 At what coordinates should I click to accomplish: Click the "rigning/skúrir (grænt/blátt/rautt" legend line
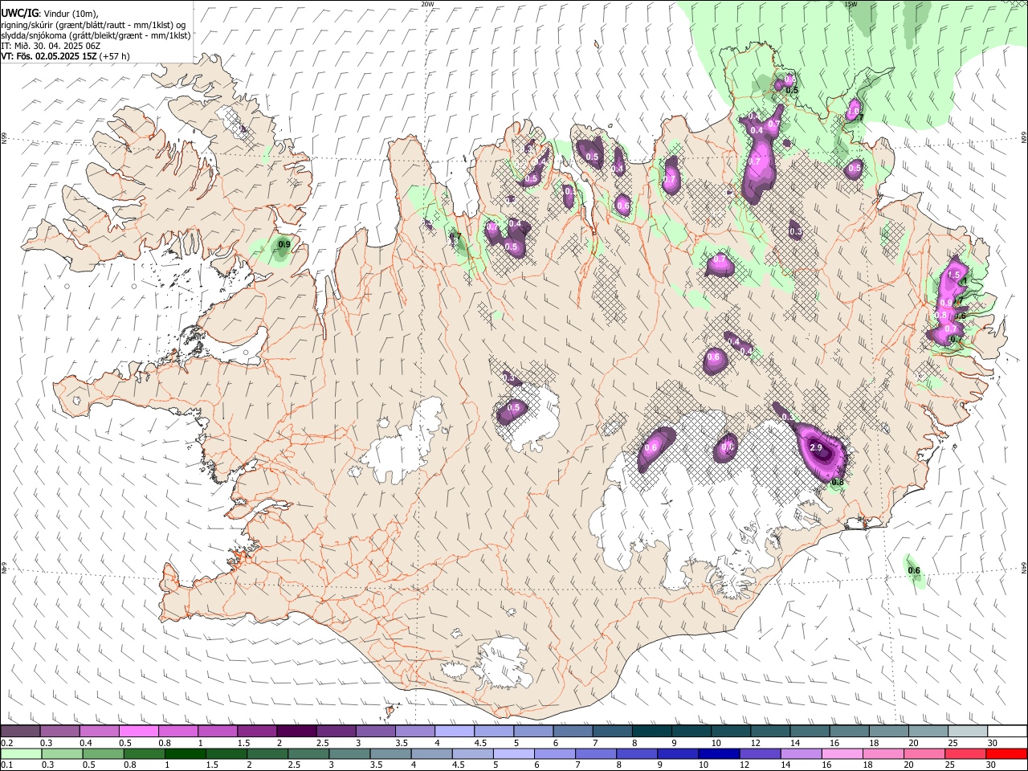pos(93,25)
